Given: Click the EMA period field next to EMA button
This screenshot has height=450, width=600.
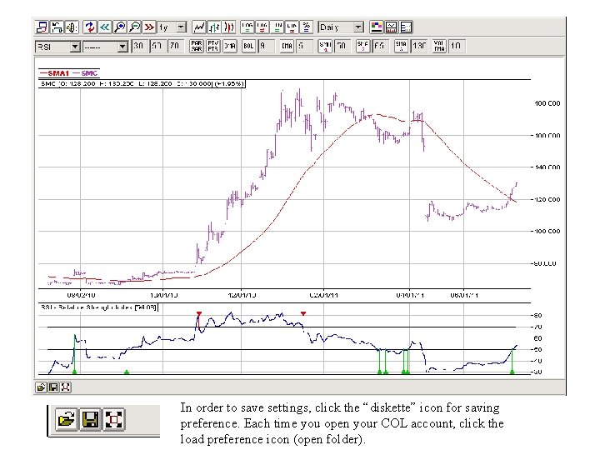Looking at the screenshot, I should 305,46.
